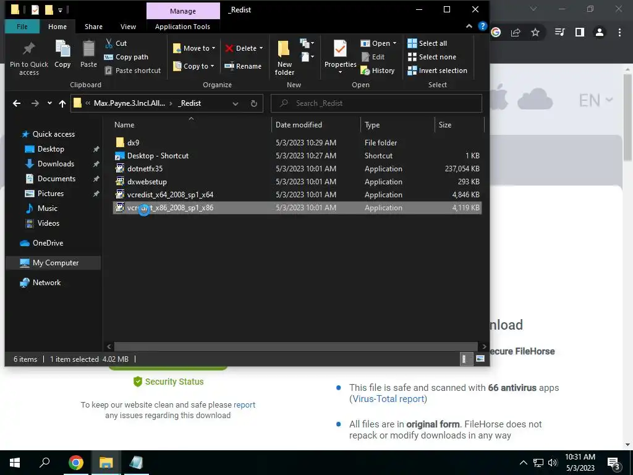
Task: Open the Copy to dropdown
Action: (x=193, y=66)
